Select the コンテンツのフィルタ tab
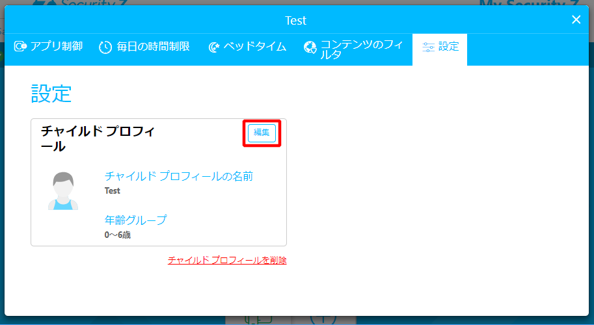Screen dimensions: 594x325 362,49
